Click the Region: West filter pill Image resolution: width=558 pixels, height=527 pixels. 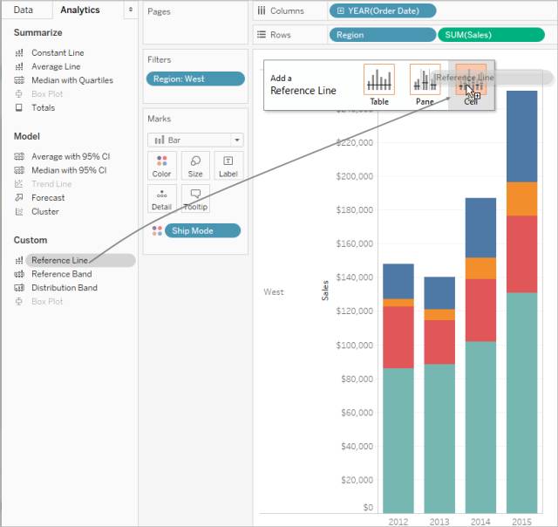click(x=195, y=79)
